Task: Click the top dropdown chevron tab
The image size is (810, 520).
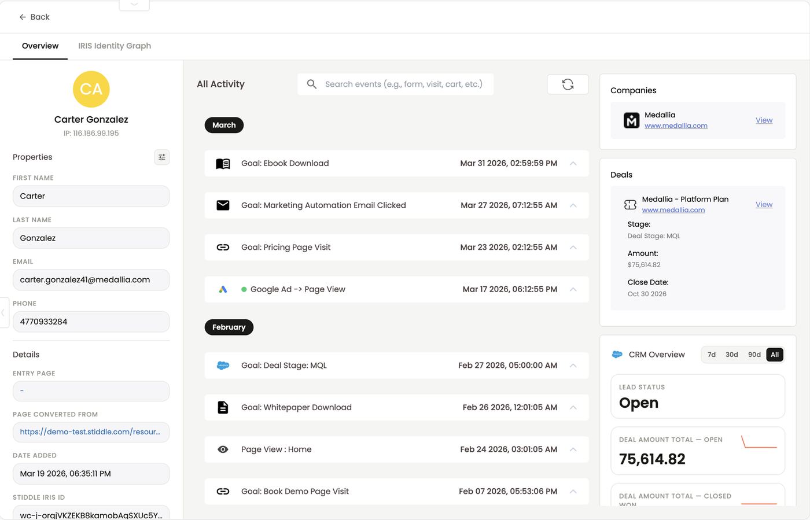Action: (x=134, y=5)
